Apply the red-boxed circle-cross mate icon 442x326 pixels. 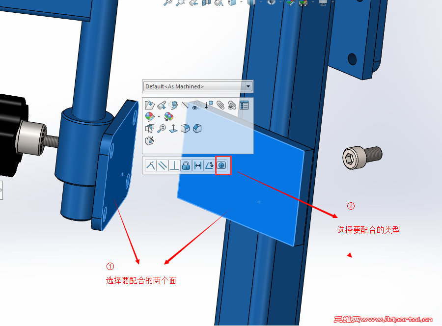pos(221,165)
